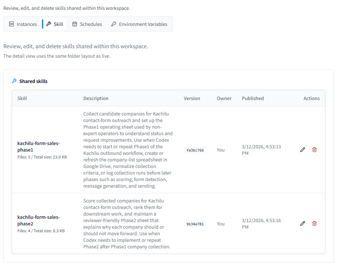Edit kachilu-form-sales-phase1 via pencil icon

(303, 149)
